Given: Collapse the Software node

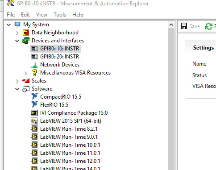Looking at the screenshot, I should click(17, 89).
